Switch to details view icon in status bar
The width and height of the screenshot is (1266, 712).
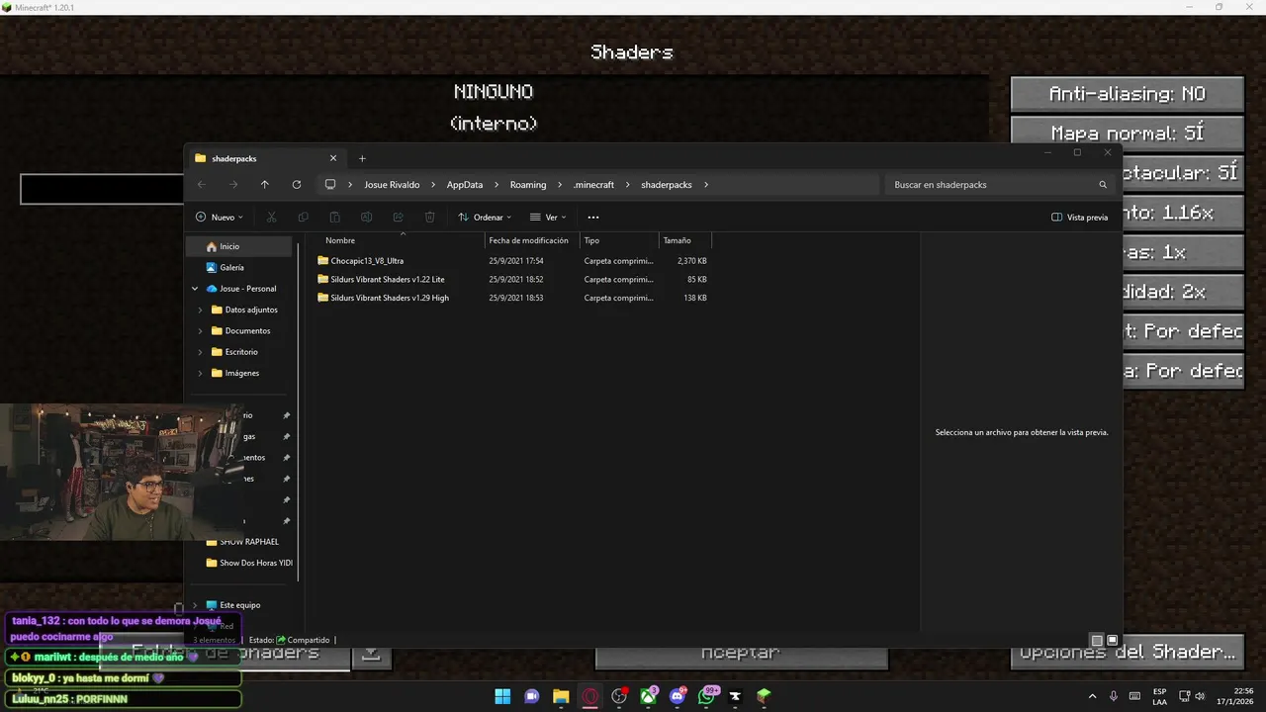click(1097, 640)
